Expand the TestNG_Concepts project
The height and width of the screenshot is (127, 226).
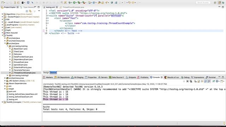pyautogui.click(x=2, y=102)
